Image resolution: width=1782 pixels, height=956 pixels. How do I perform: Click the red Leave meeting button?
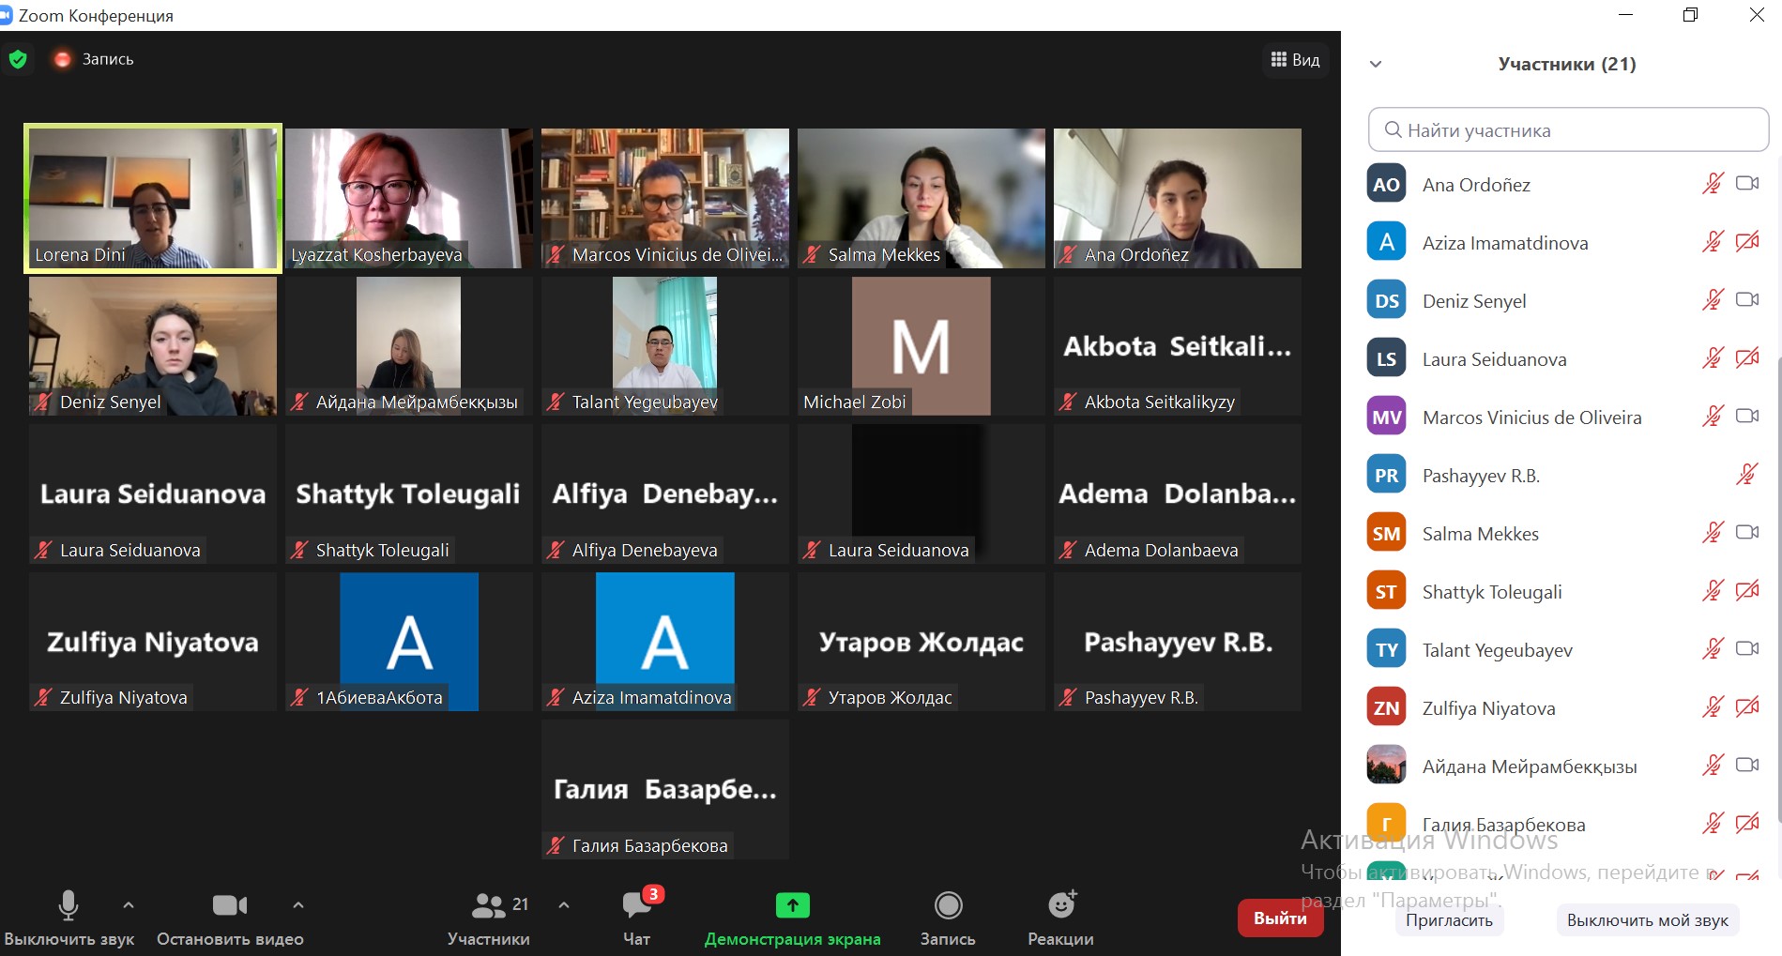pos(1280,918)
